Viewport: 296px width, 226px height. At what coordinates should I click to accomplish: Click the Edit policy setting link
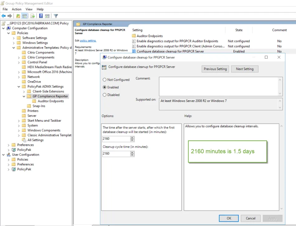(88, 40)
